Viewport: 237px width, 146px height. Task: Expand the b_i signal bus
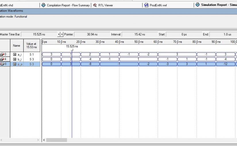[x=15, y=59]
